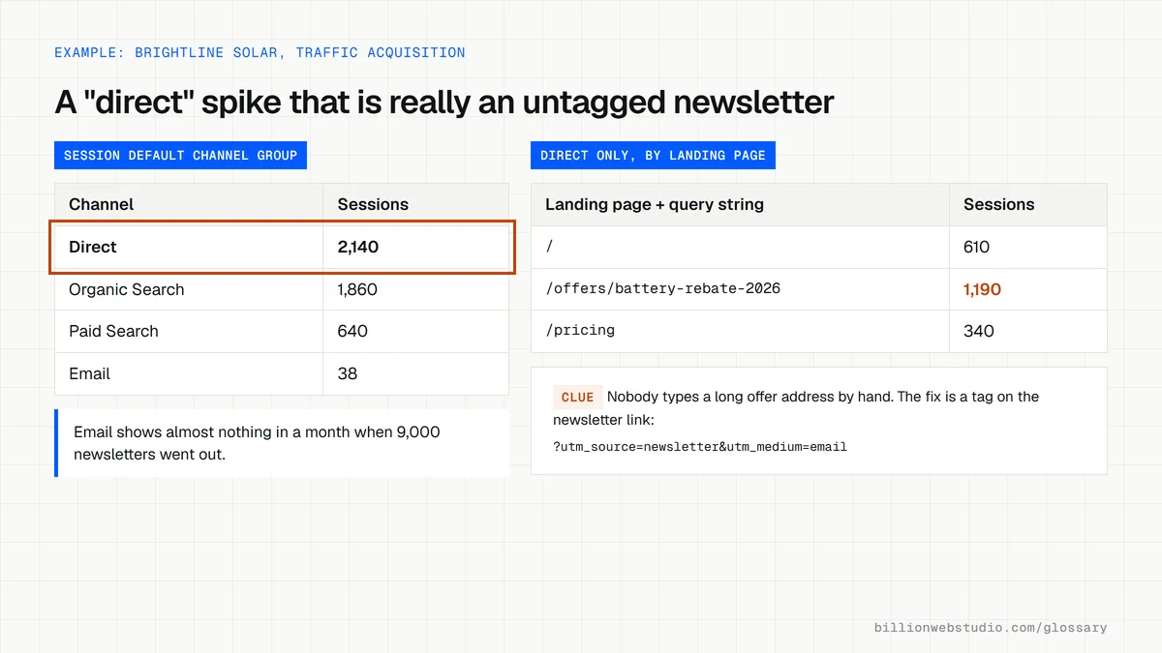Click the '/pricing' landing page cell
1162x653 pixels.
[x=740, y=331]
